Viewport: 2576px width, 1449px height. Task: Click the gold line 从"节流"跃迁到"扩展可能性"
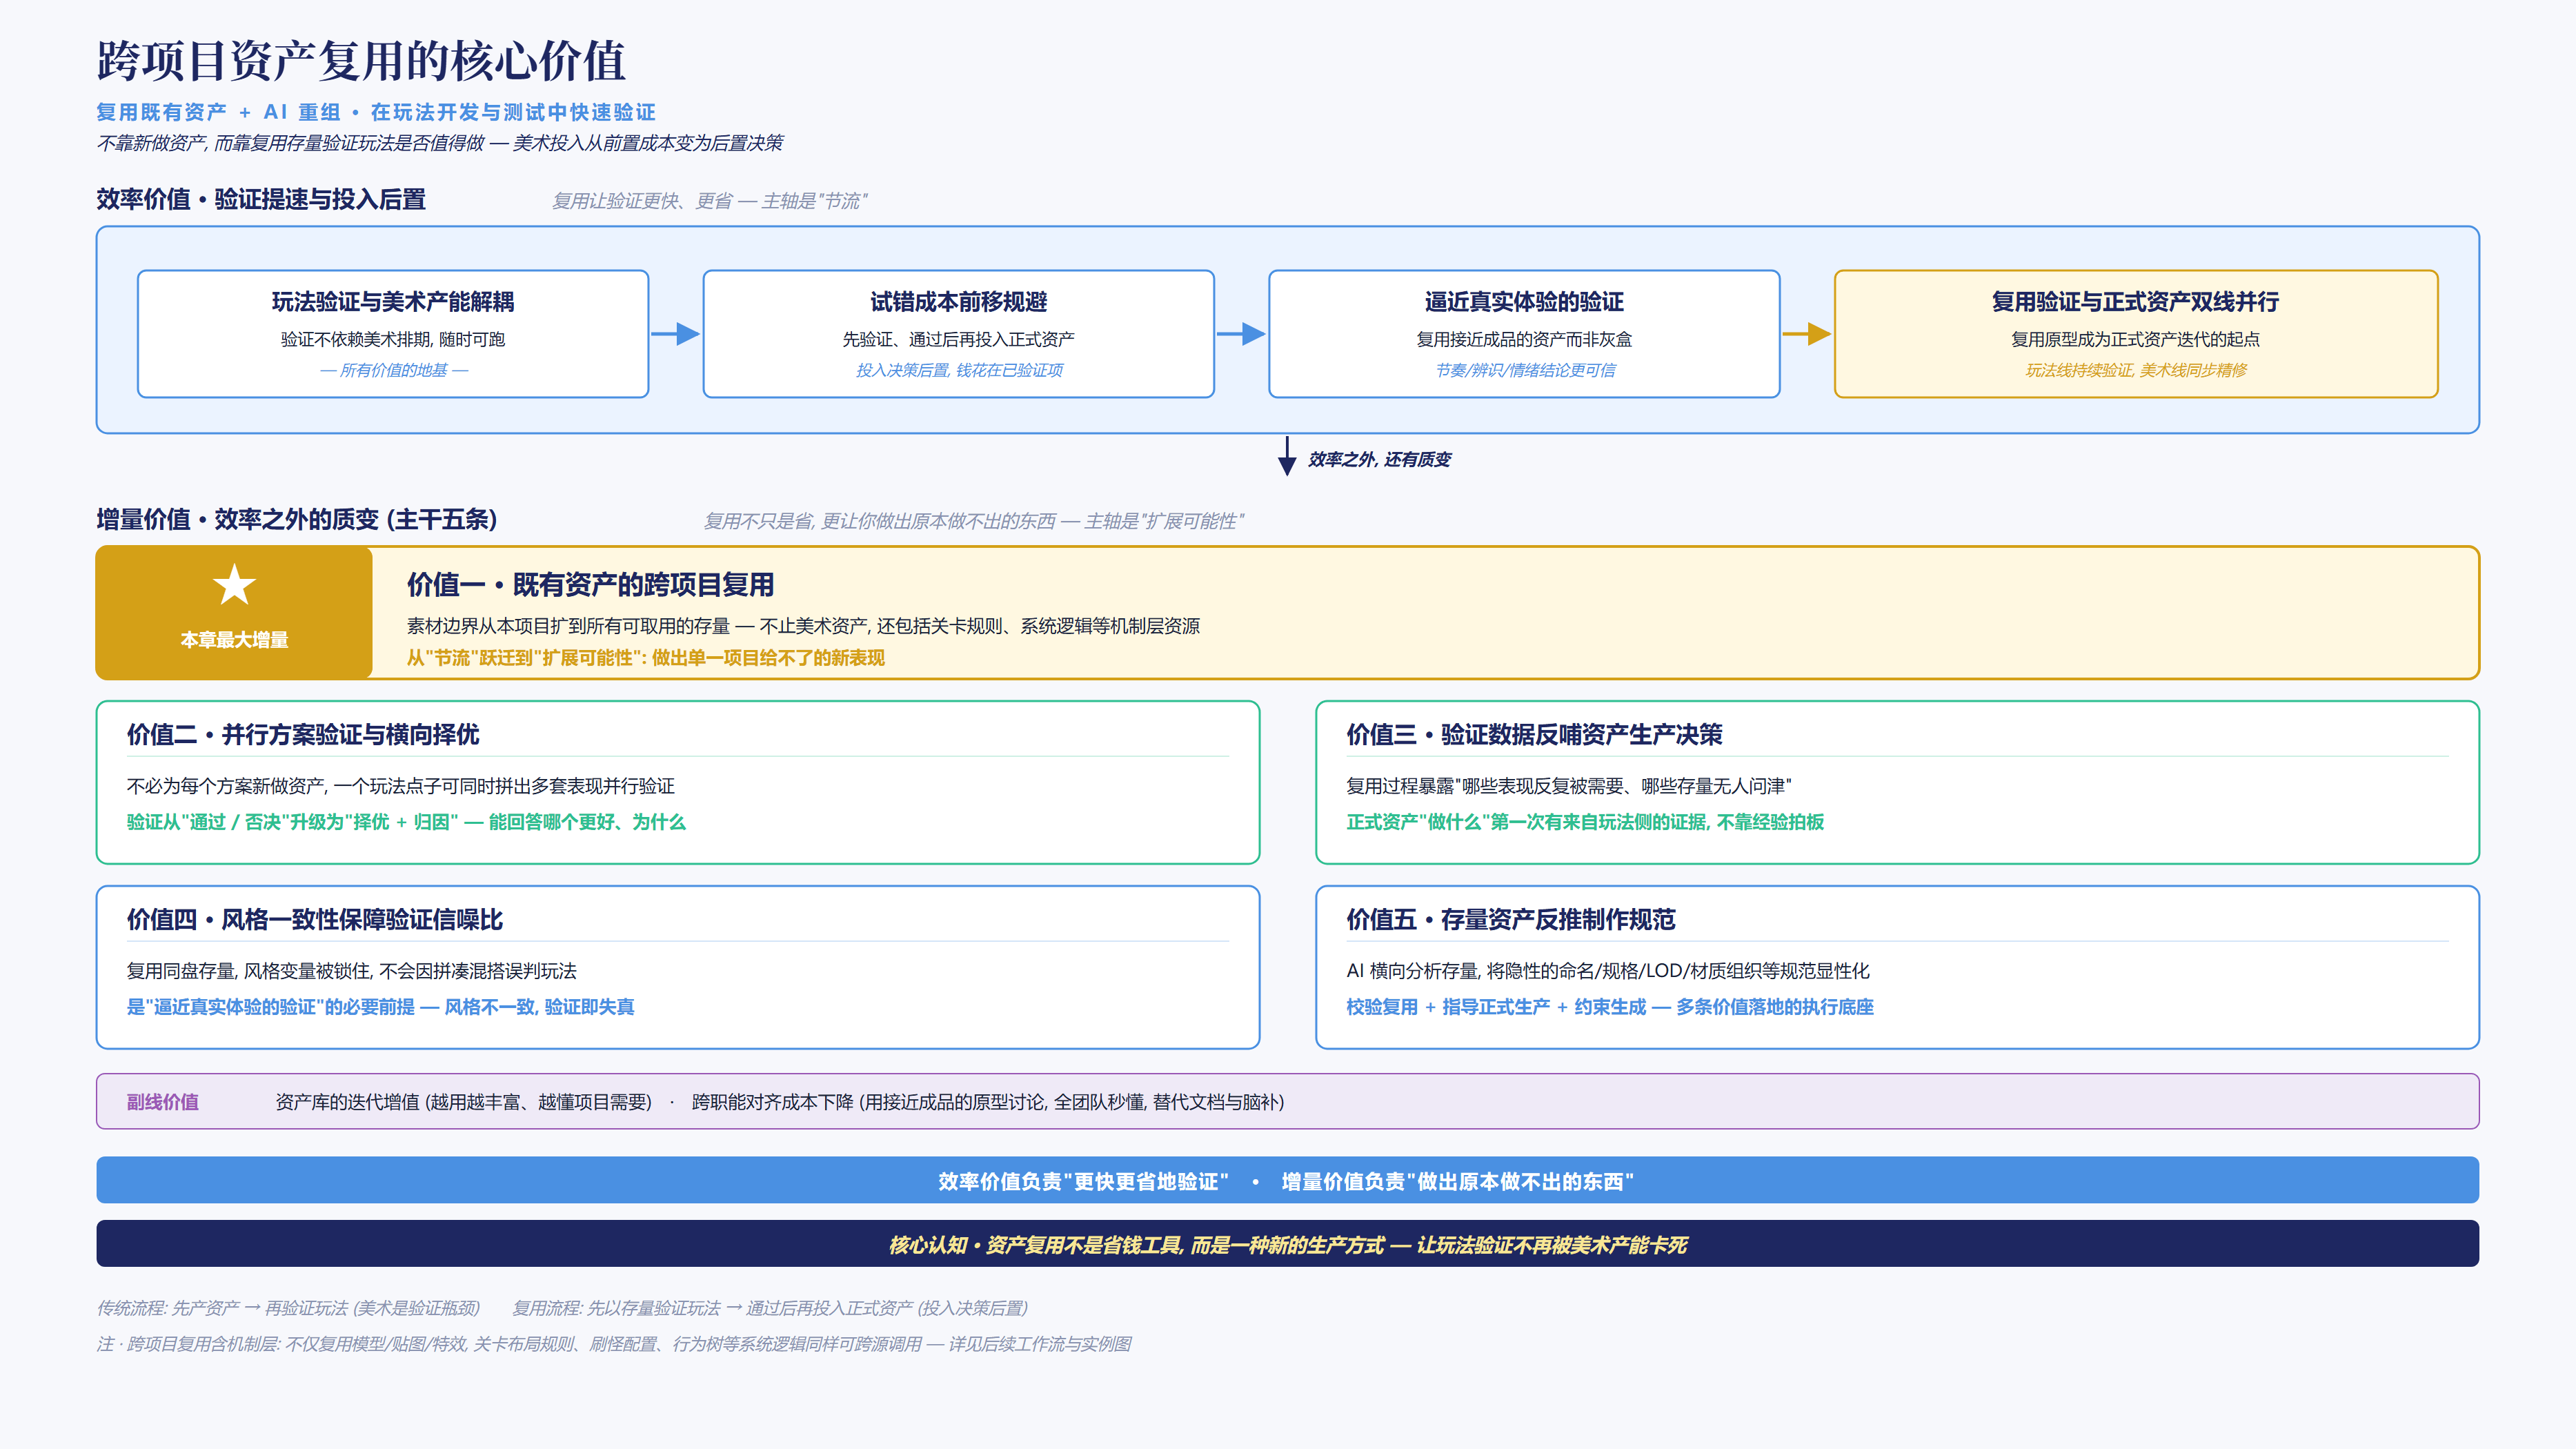click(525, 658)
